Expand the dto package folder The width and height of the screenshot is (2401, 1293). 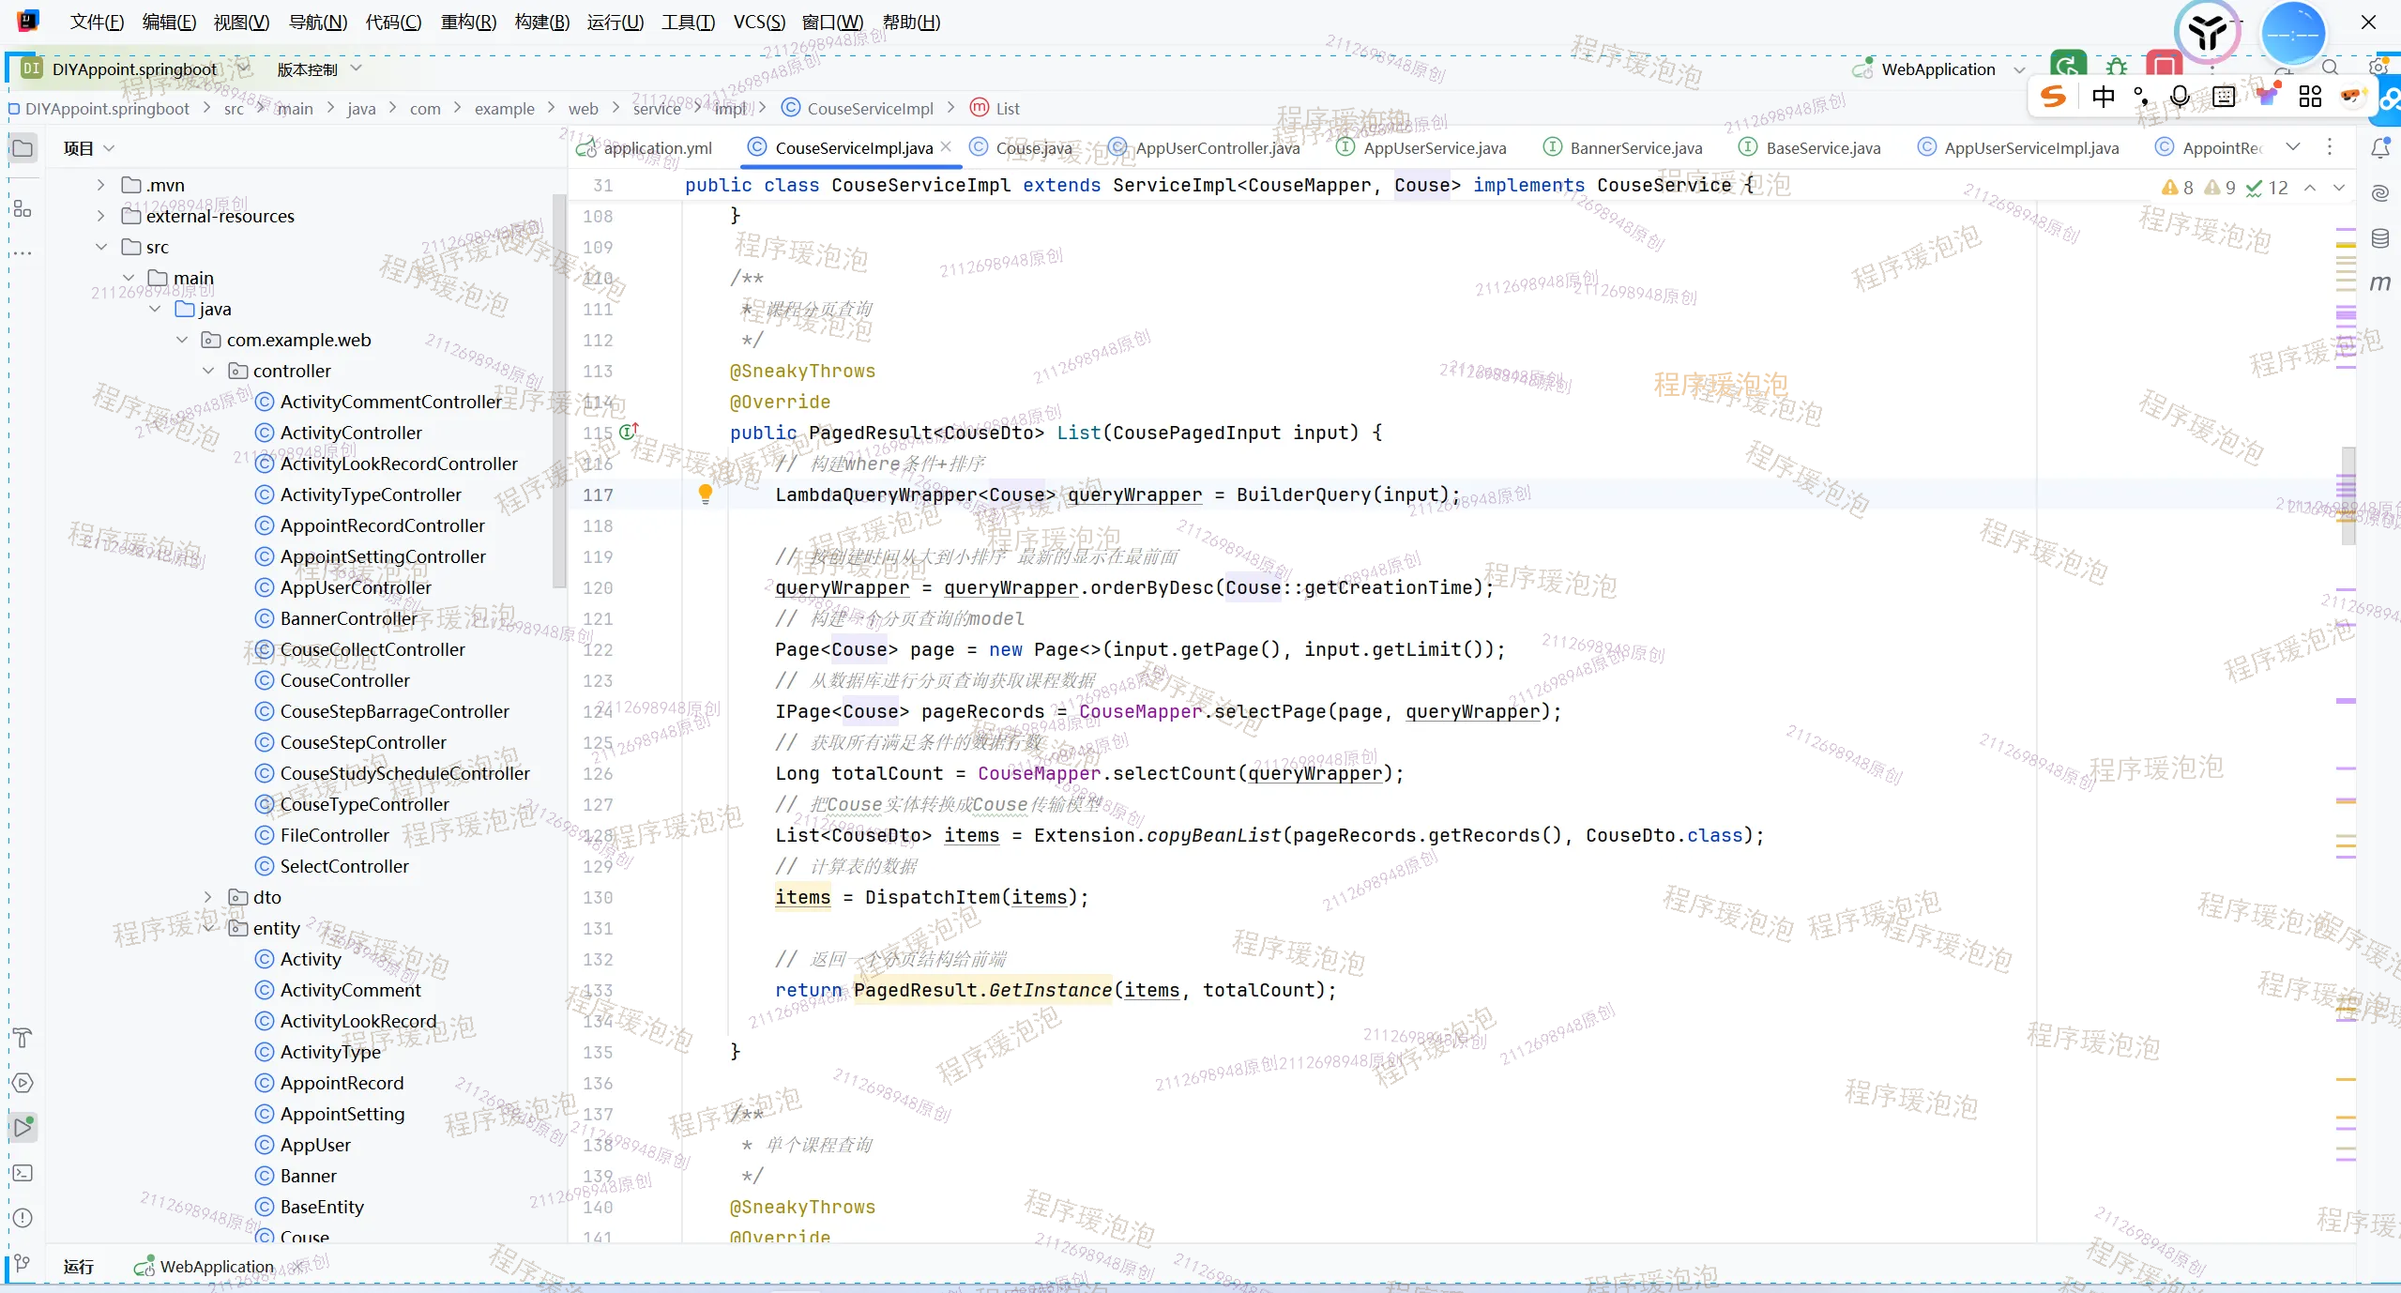tap(208, 897)
